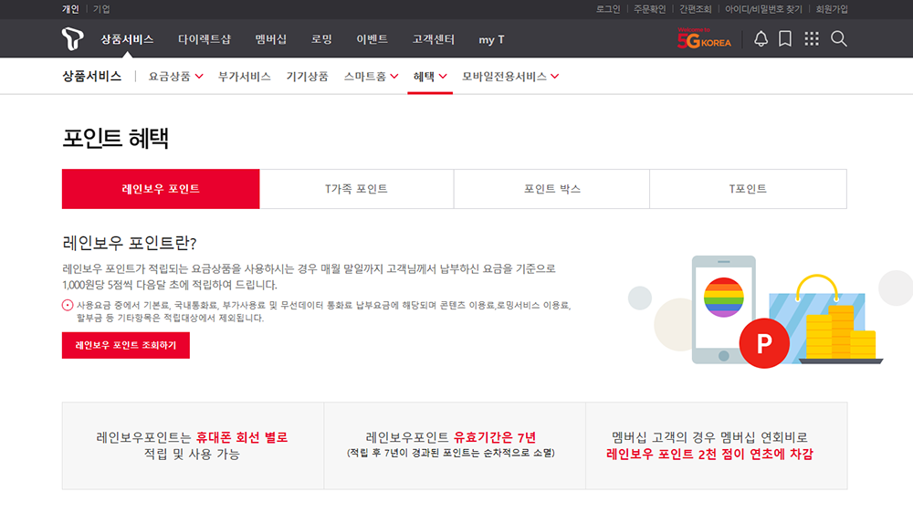Select T가족 포인트 tab
The image size is (913, 513).
pyautogui.click(x=356, y=189)
